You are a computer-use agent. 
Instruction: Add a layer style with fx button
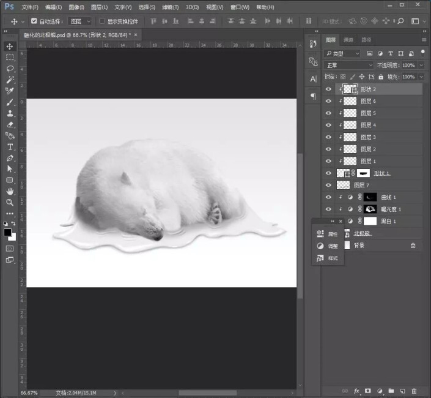(x=356, y=390)
